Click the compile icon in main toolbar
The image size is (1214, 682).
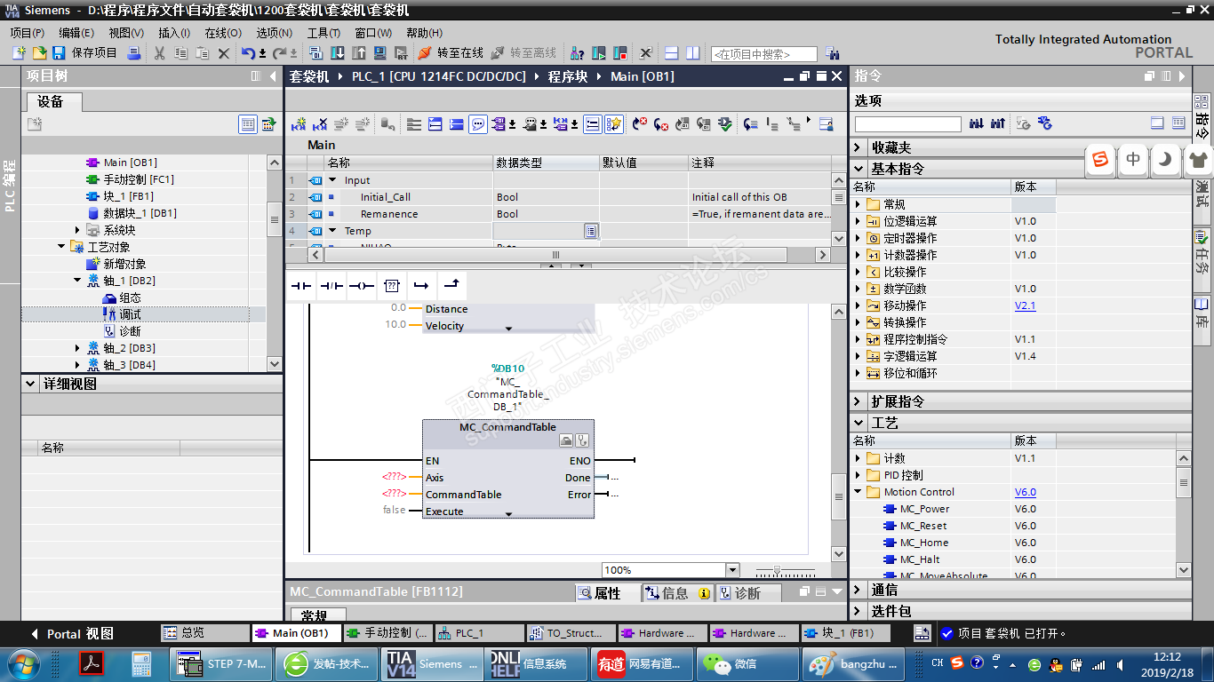(x=316, y=53)
